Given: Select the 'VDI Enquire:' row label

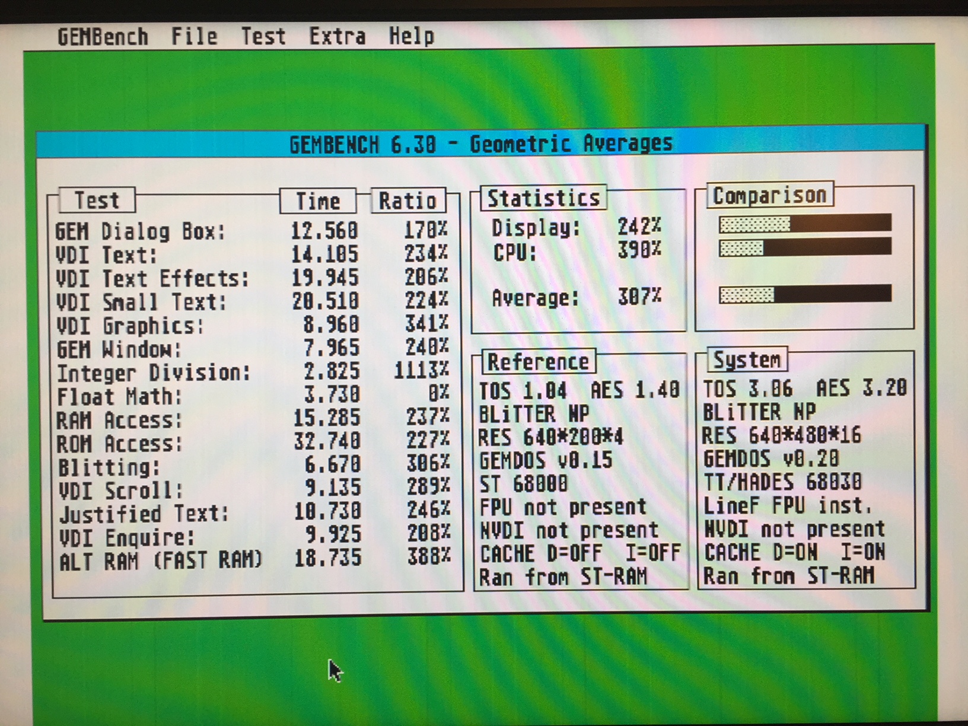Looking at the screenshot, I should [x=127, y=537].
